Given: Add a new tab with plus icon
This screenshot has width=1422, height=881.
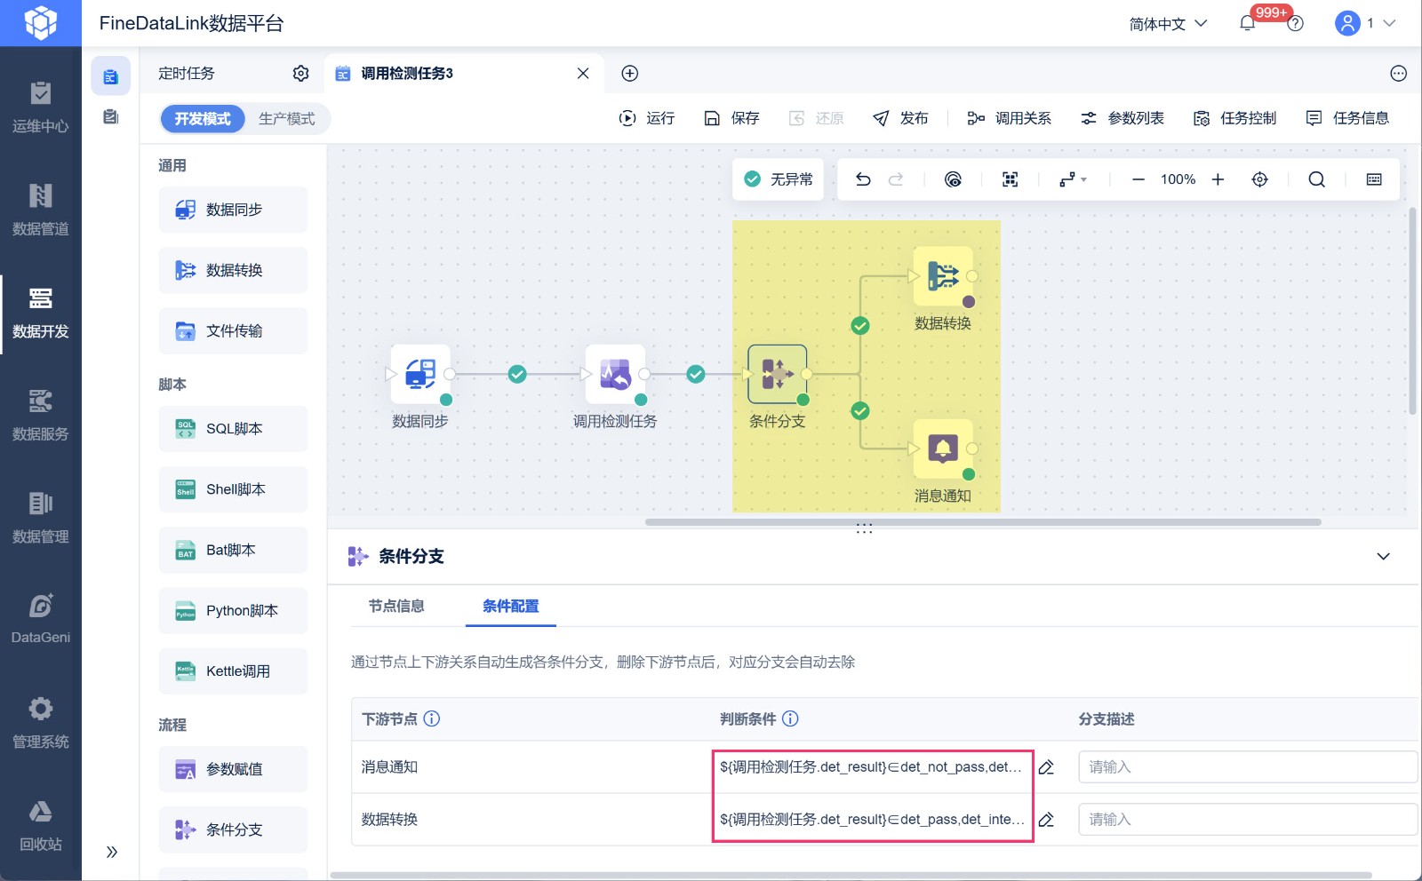Looking at the screenshot, I should (630, 74).
